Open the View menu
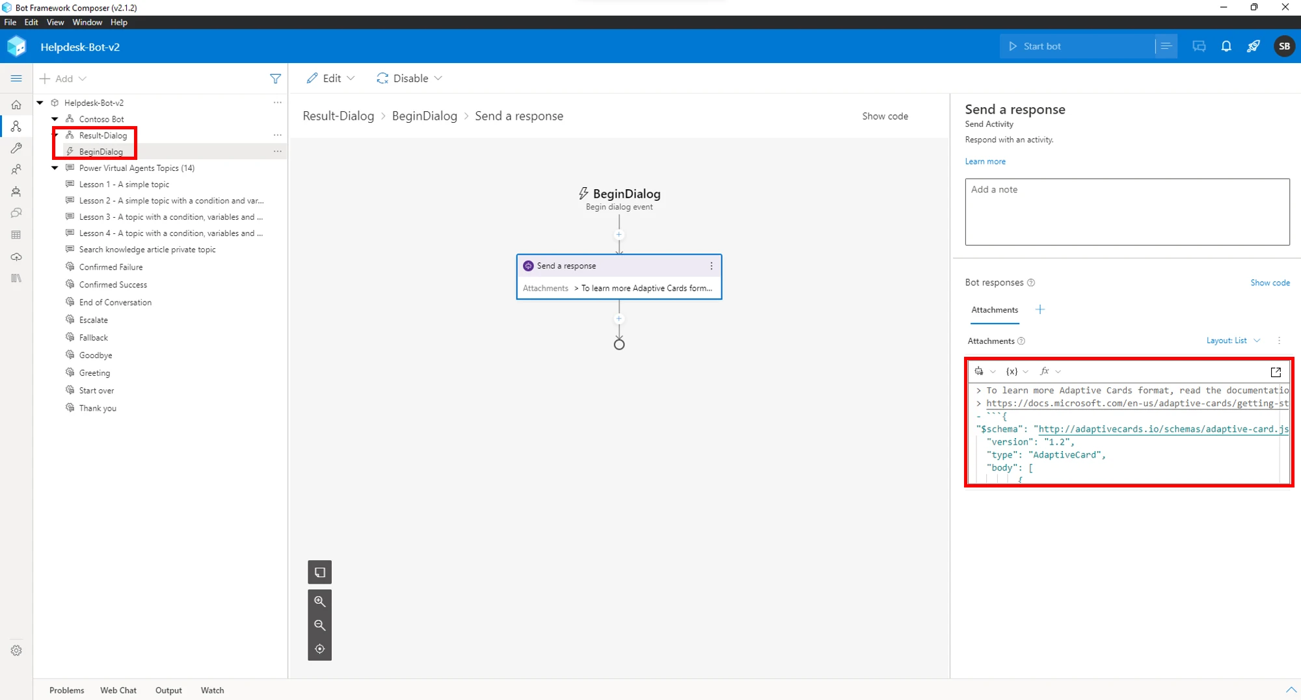The width and height of the screenshot is (1301, 700). (x=55, y=21)
